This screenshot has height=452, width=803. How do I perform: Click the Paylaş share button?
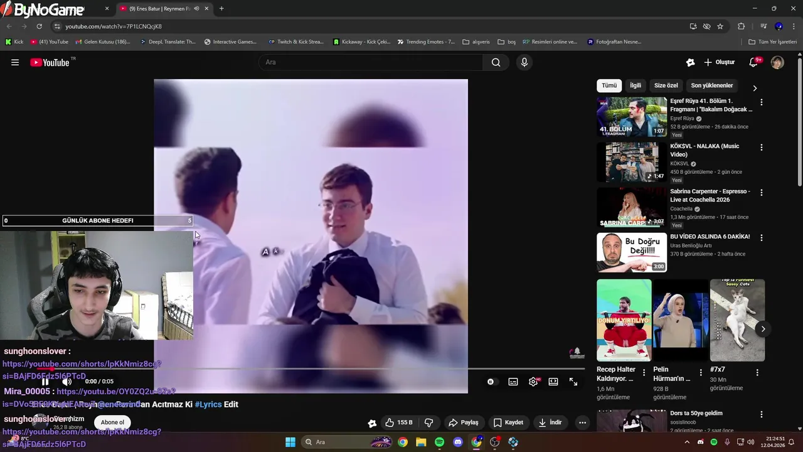click(464, 422)
